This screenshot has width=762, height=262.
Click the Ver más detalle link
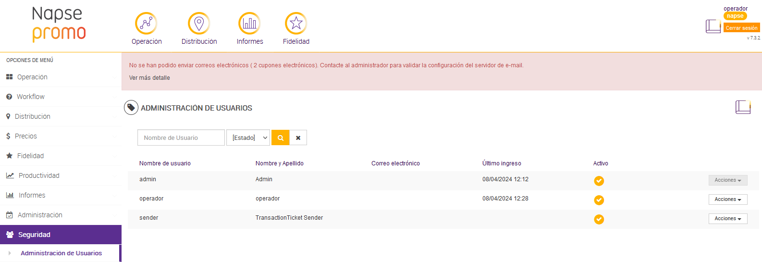pyautogui.click(x=149, y=78)
